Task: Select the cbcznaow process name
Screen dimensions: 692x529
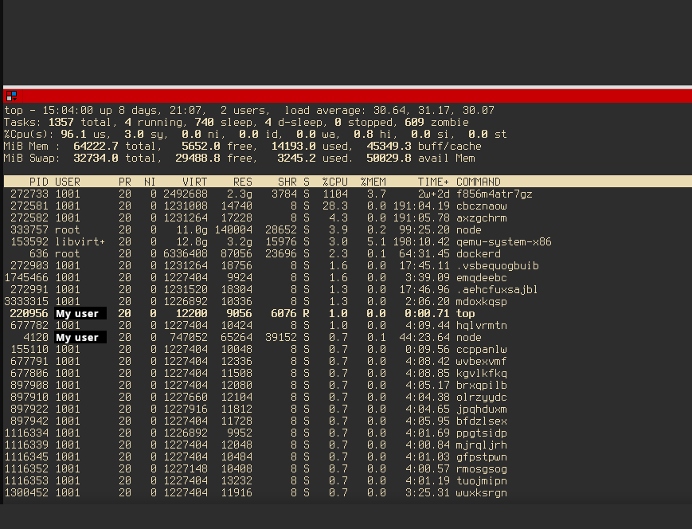Action: coord(482,206)
